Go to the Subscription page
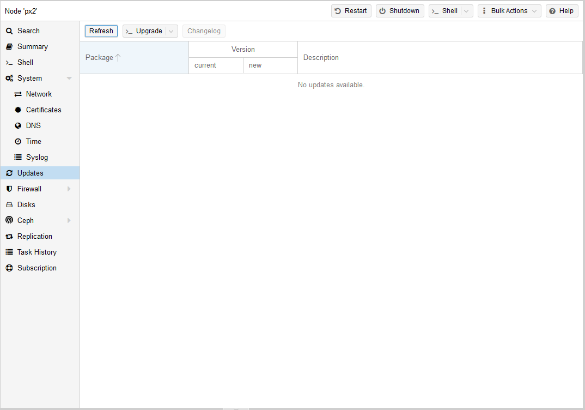 36,268
